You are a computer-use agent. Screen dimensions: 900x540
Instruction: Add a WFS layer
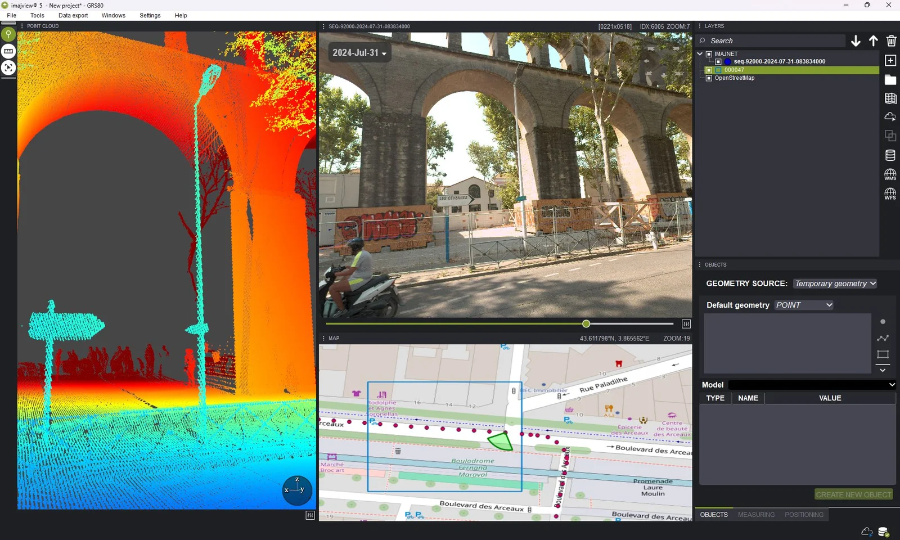[890, 194]
